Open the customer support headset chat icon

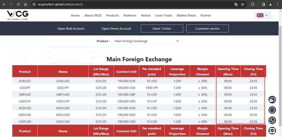tap(272, 100)
